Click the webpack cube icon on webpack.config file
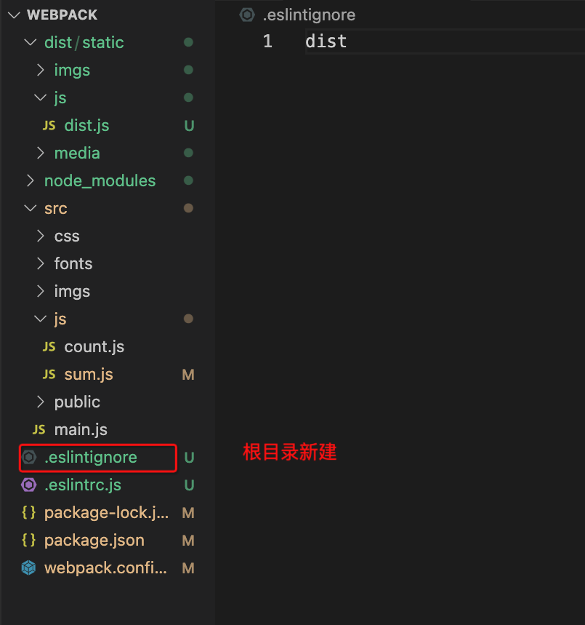The height and width of the screenshot is (625, 585). click(29, 568)
